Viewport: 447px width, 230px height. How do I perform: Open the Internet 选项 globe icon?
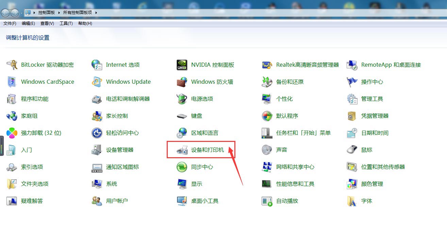(97, 65)
